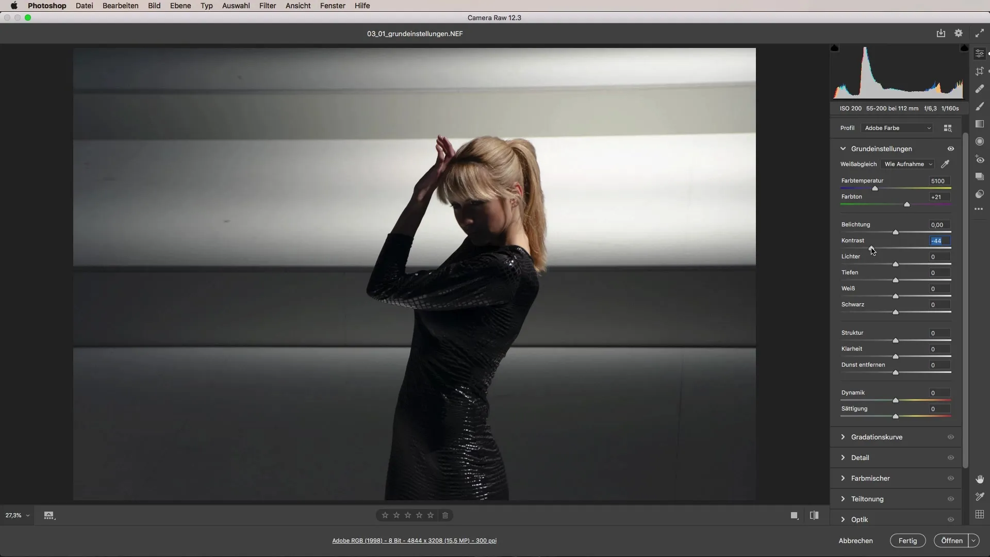This screenshot has width=990, height=557.
Task: Toggle shadow clipping warning in histogram
Action: 835,48
